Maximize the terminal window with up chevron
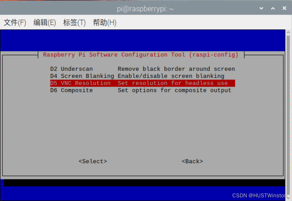 point(273,8)
